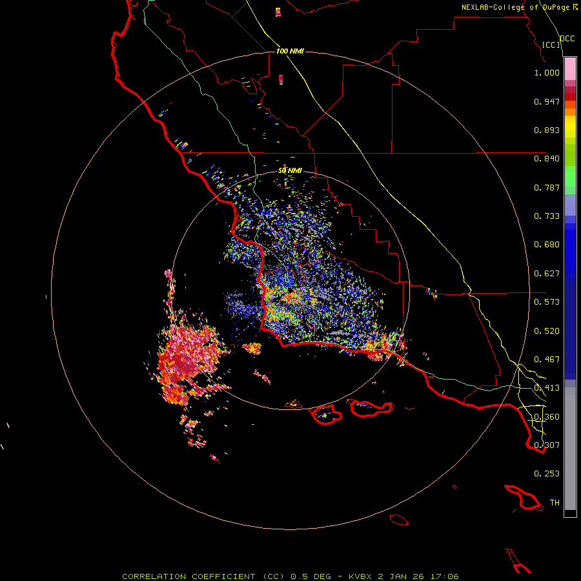Click the 100 NMI range ring label
The height and width of the screenshot is (581, 581).
coord(290,51)
